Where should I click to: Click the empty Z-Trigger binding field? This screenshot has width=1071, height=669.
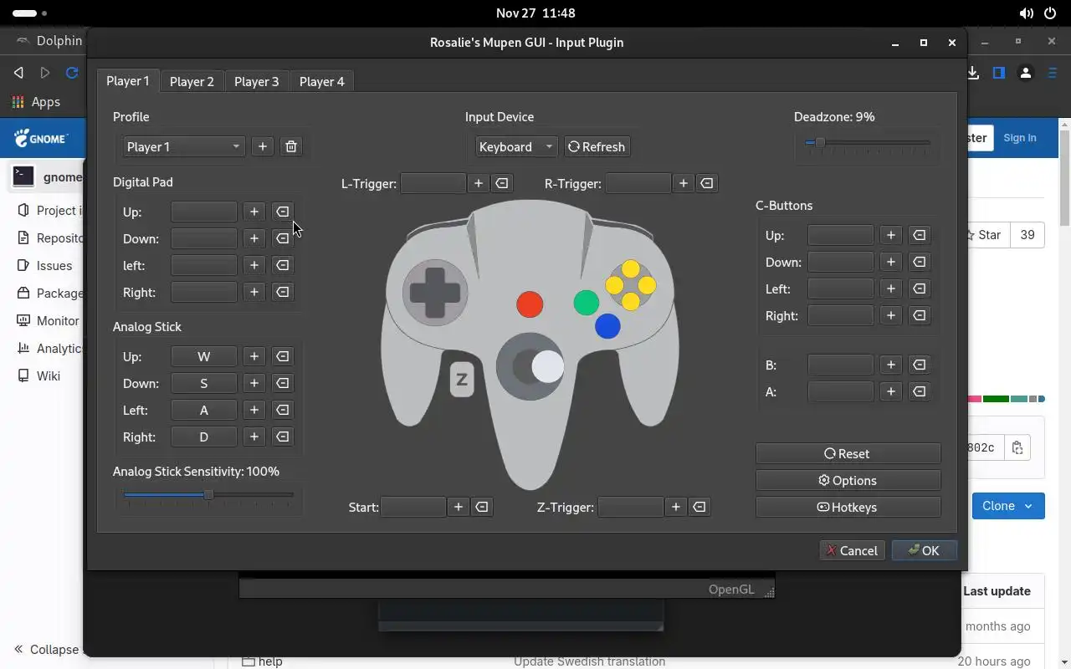631,507
